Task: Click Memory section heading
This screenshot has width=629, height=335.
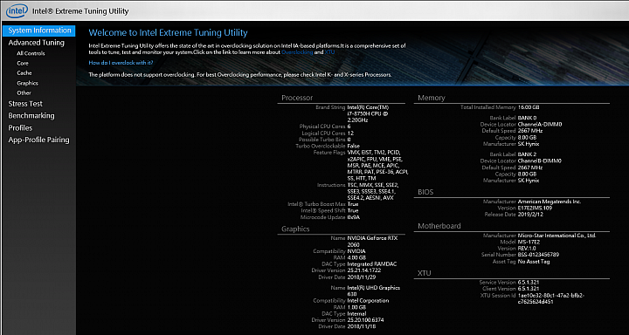Action: coord(432,98)
